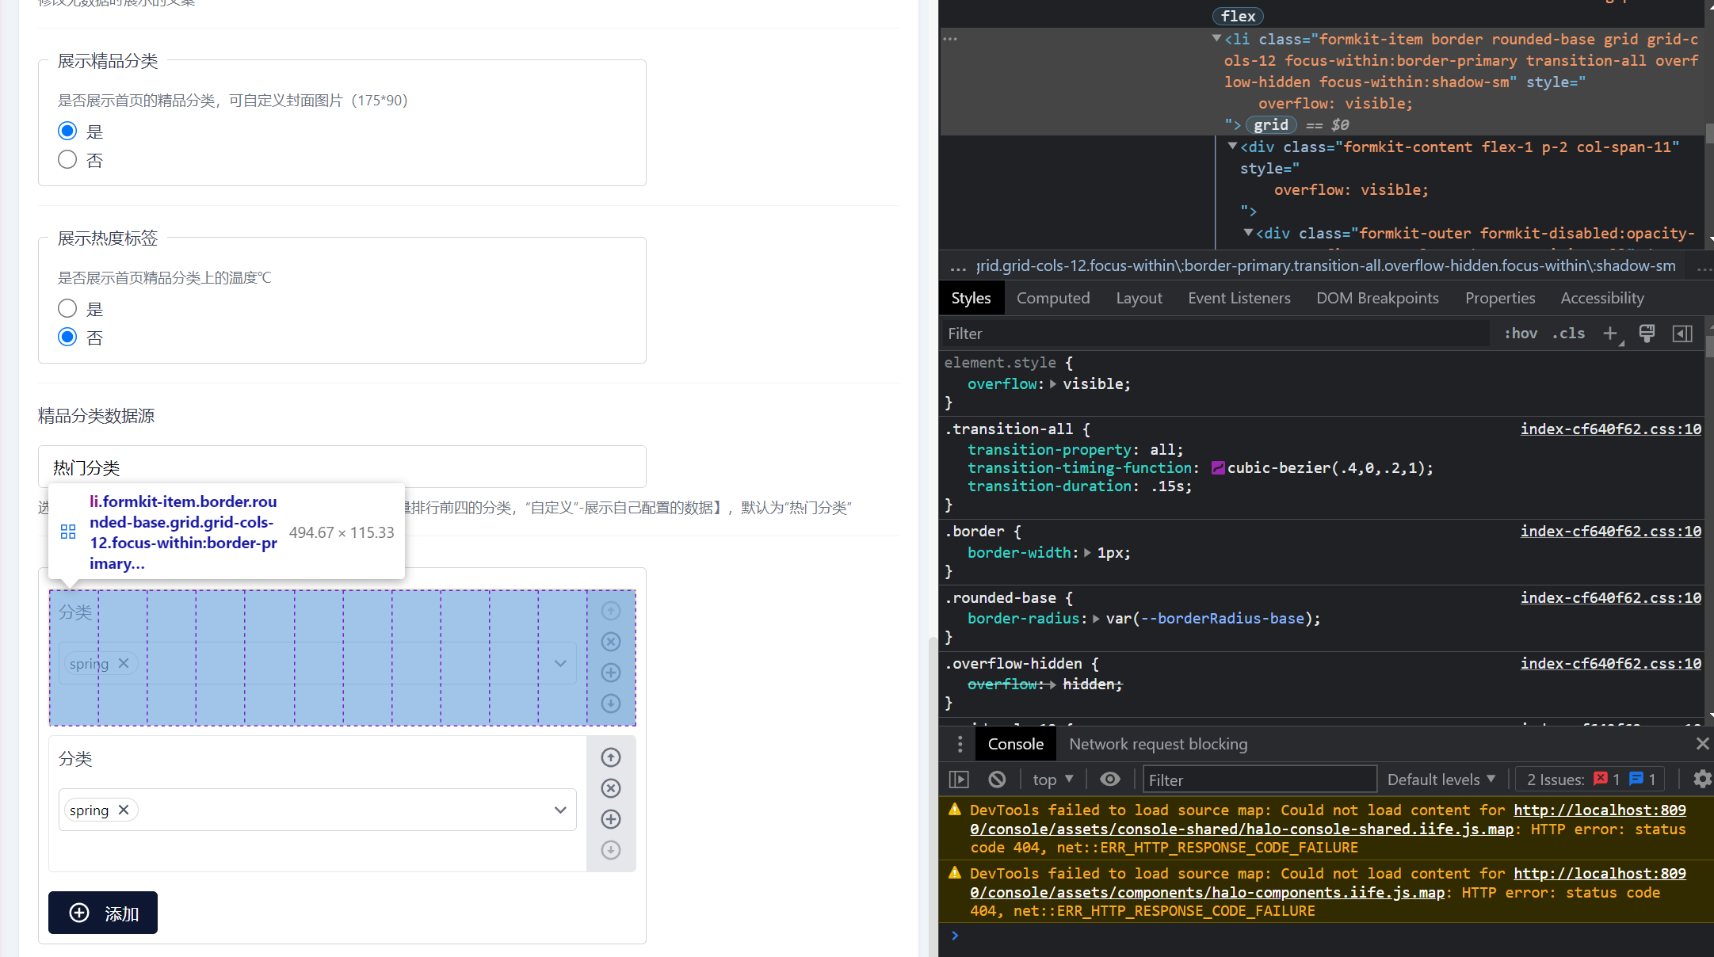Select 否 for 展示精品分类
The width and height of the screenshot is (1714, 957).
tap(67, 159)
